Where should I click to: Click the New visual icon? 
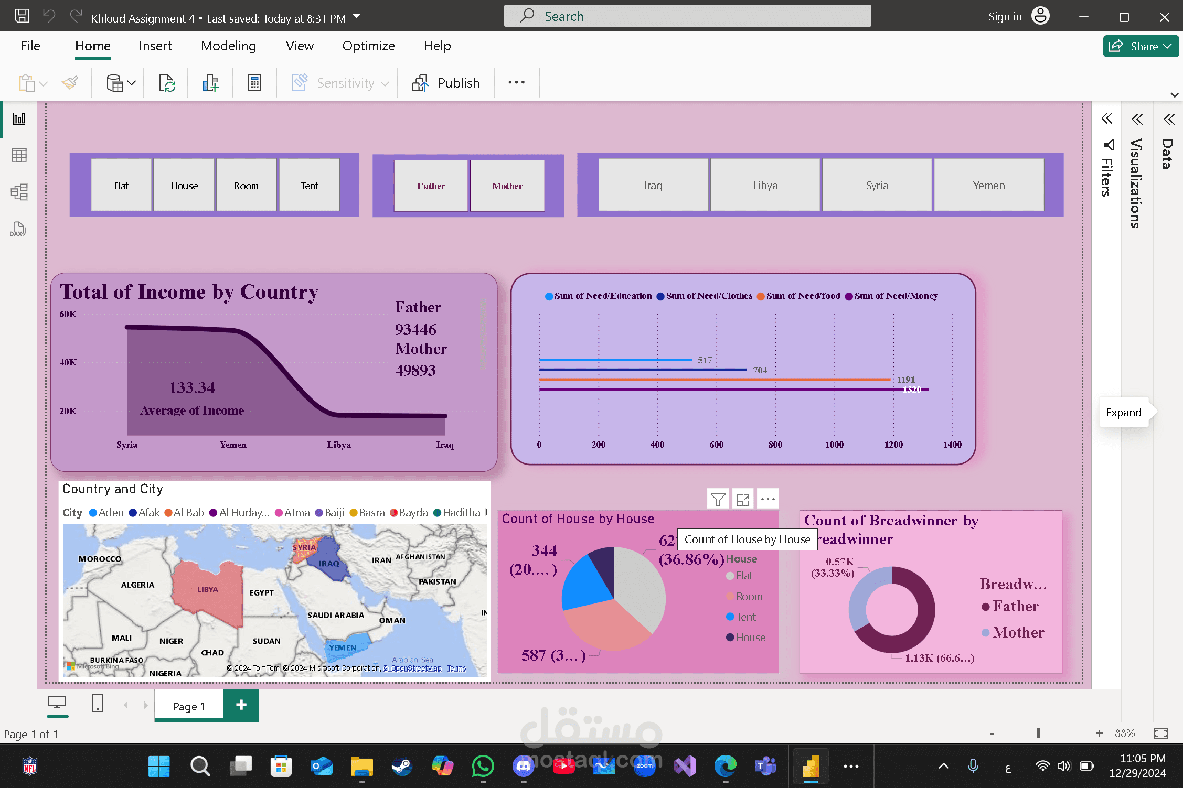(x=210, y=83)
